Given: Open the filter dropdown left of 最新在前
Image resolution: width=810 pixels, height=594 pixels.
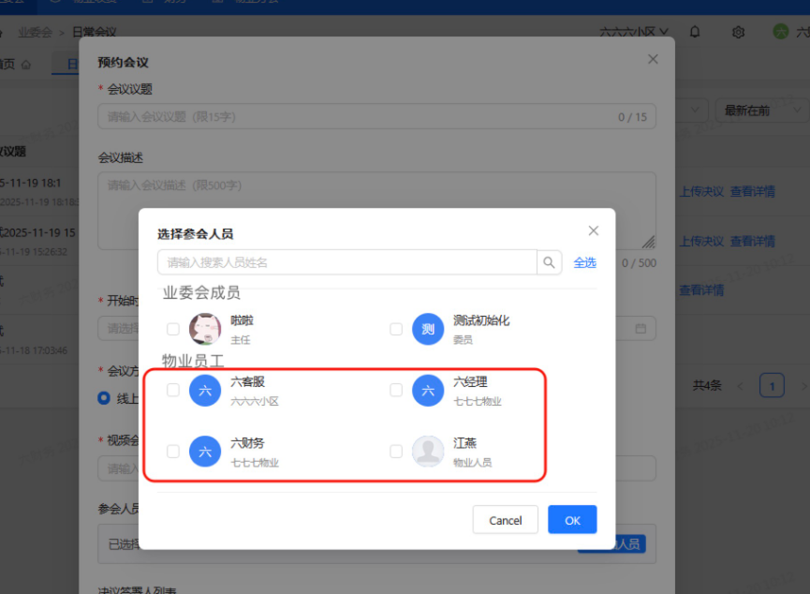Looking at the screenshot, I should pos(693,111).
